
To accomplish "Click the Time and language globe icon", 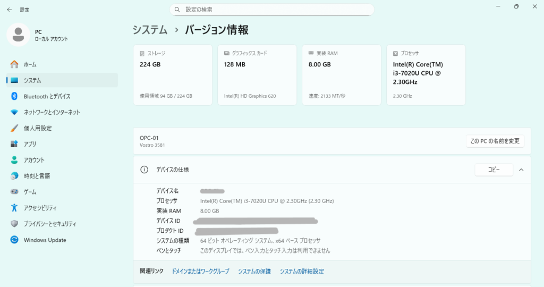I will (x=14, y=176).
